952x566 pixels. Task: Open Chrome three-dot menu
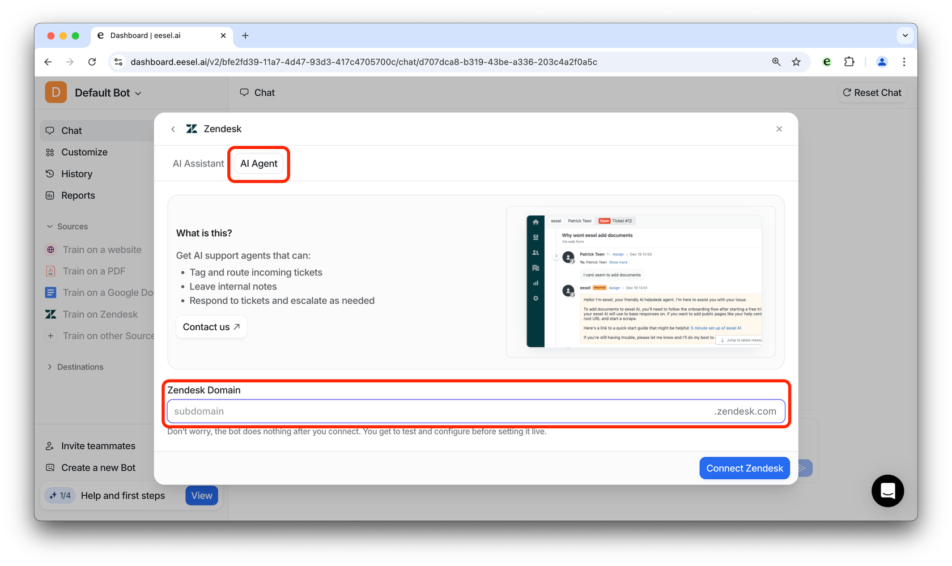pos(904,62)
